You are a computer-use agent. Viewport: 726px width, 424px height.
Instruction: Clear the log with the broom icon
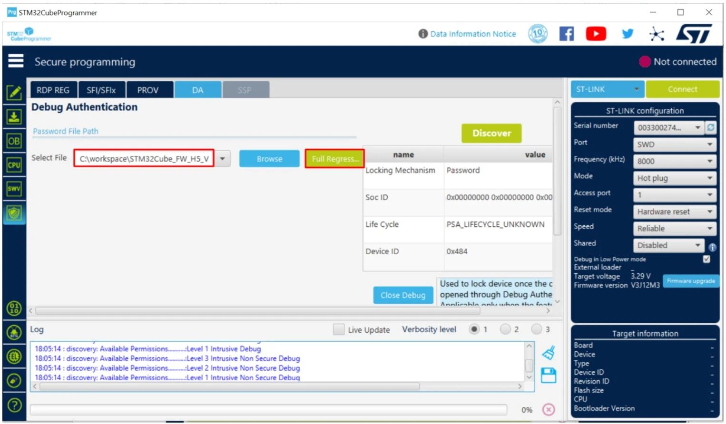point(549,353)
